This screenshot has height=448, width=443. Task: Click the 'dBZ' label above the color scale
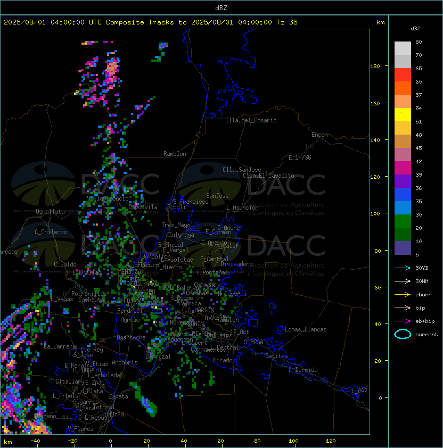(415, 29)
